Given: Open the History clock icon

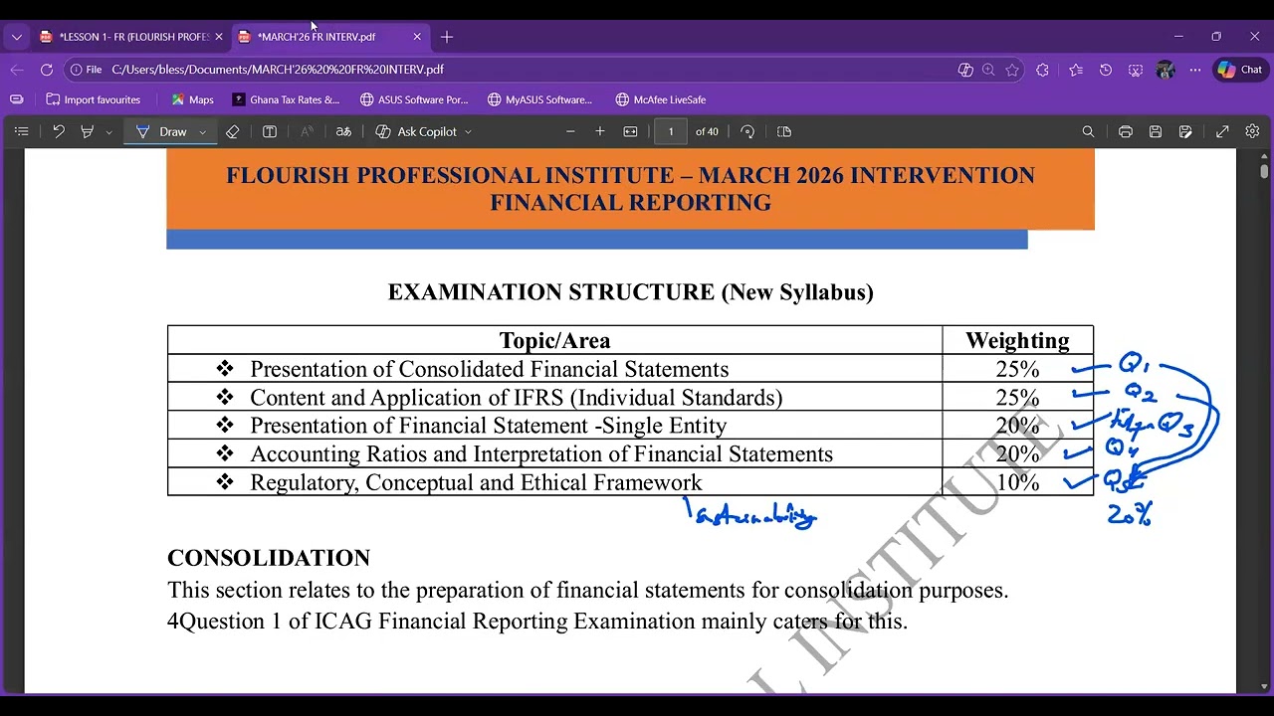Looking at the screenshot, I should pos(1106,70).
